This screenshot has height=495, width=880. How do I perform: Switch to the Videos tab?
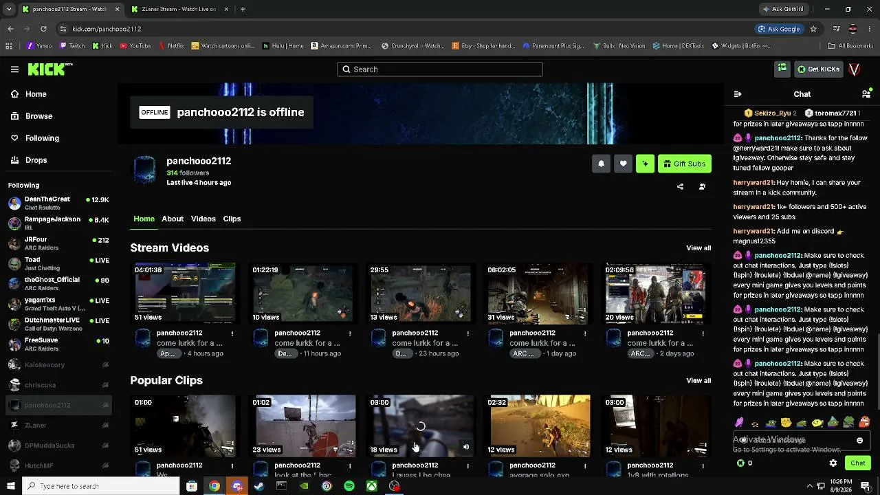pyautogui.click(x=203, y=219)
